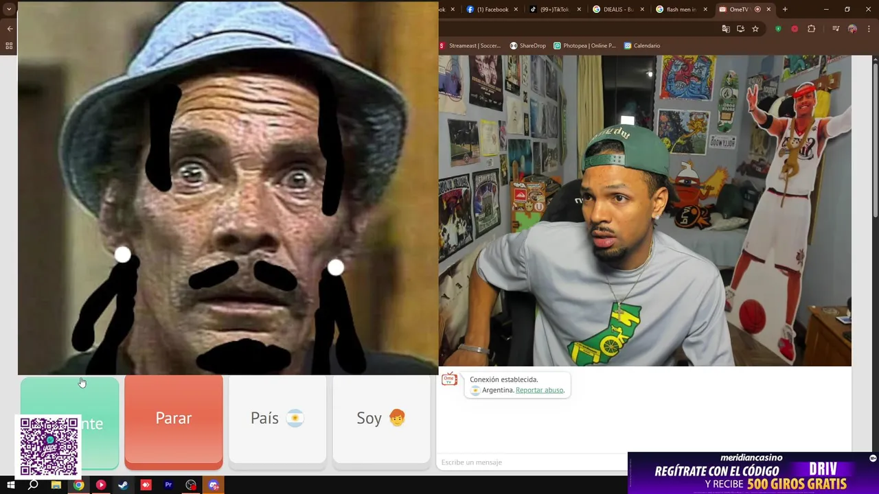Close the meridiancasino ad banner
This screenshot has height=494, width=879.
click(x=873, y=458)
